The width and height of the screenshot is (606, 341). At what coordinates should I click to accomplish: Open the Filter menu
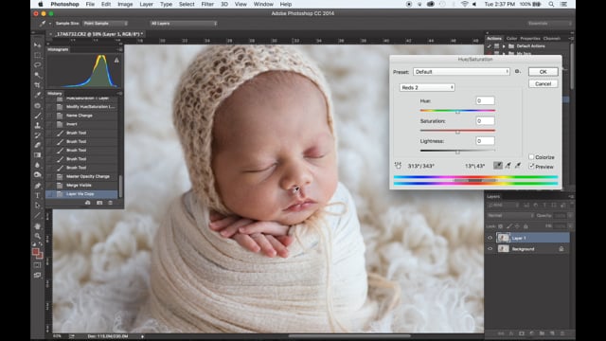point(207,4)
